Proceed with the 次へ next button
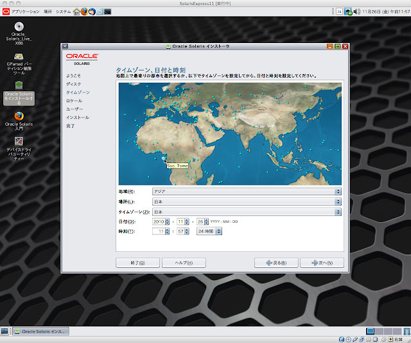Viewport: 411px width, 343px height. [x=322, y=263]
